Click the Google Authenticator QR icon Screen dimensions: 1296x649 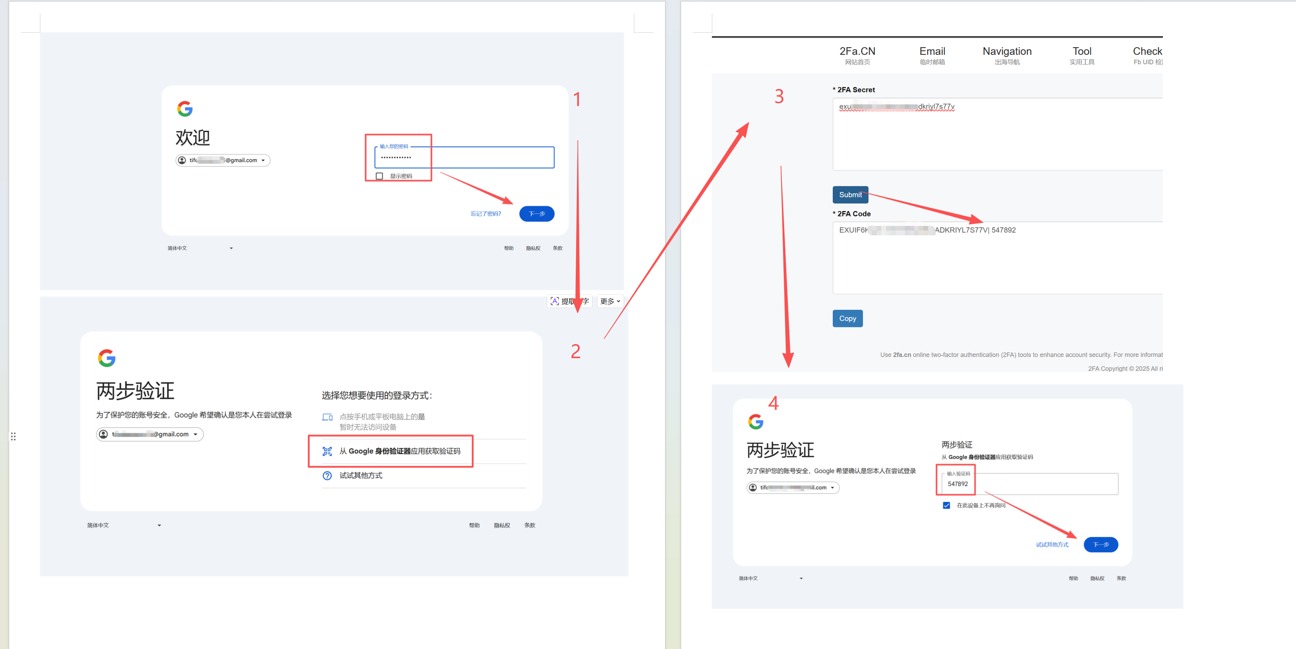pos(327,451)
